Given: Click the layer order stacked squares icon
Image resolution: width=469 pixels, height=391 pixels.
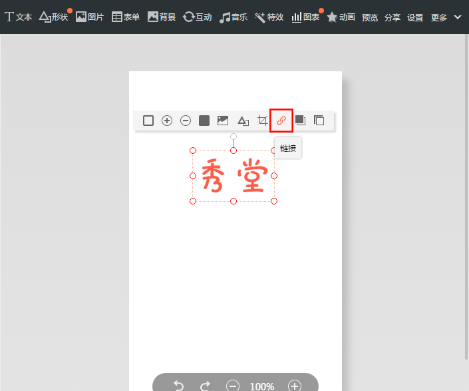Looking at the screenshot, I should coord(300,121).
